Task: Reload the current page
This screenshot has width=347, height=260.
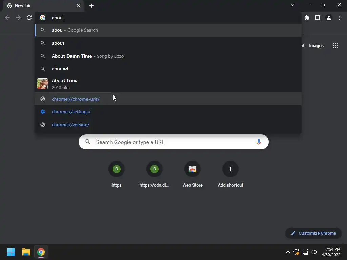Action: click(29, 18)
